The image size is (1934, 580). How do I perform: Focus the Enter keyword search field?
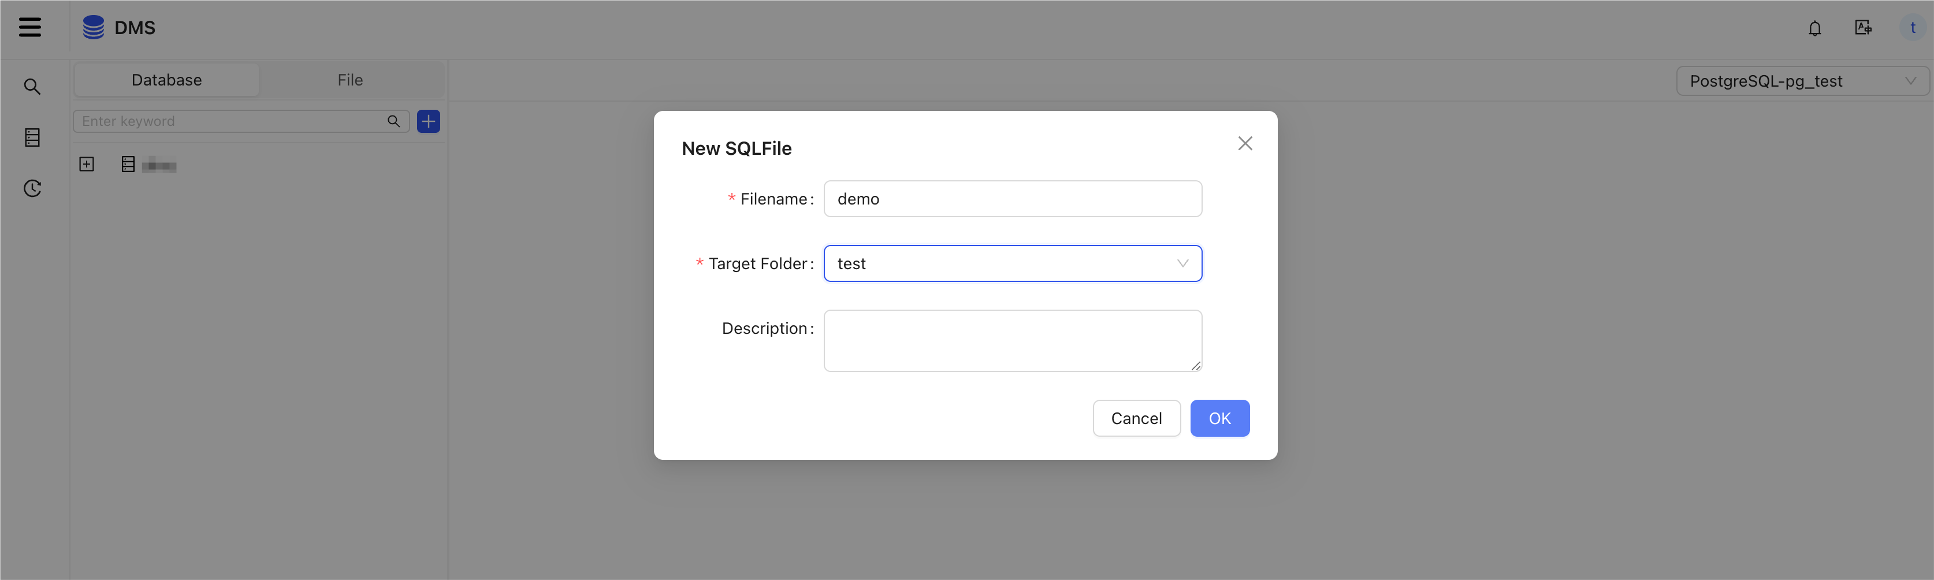(241, 121)
